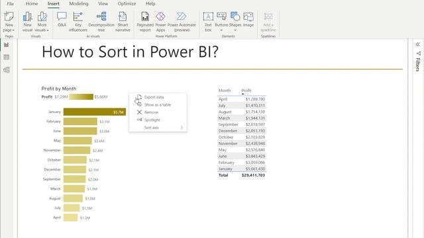Screen dimensions: 424x238
Task: Insert a Power Apps visual
Action: coord(160,22)
